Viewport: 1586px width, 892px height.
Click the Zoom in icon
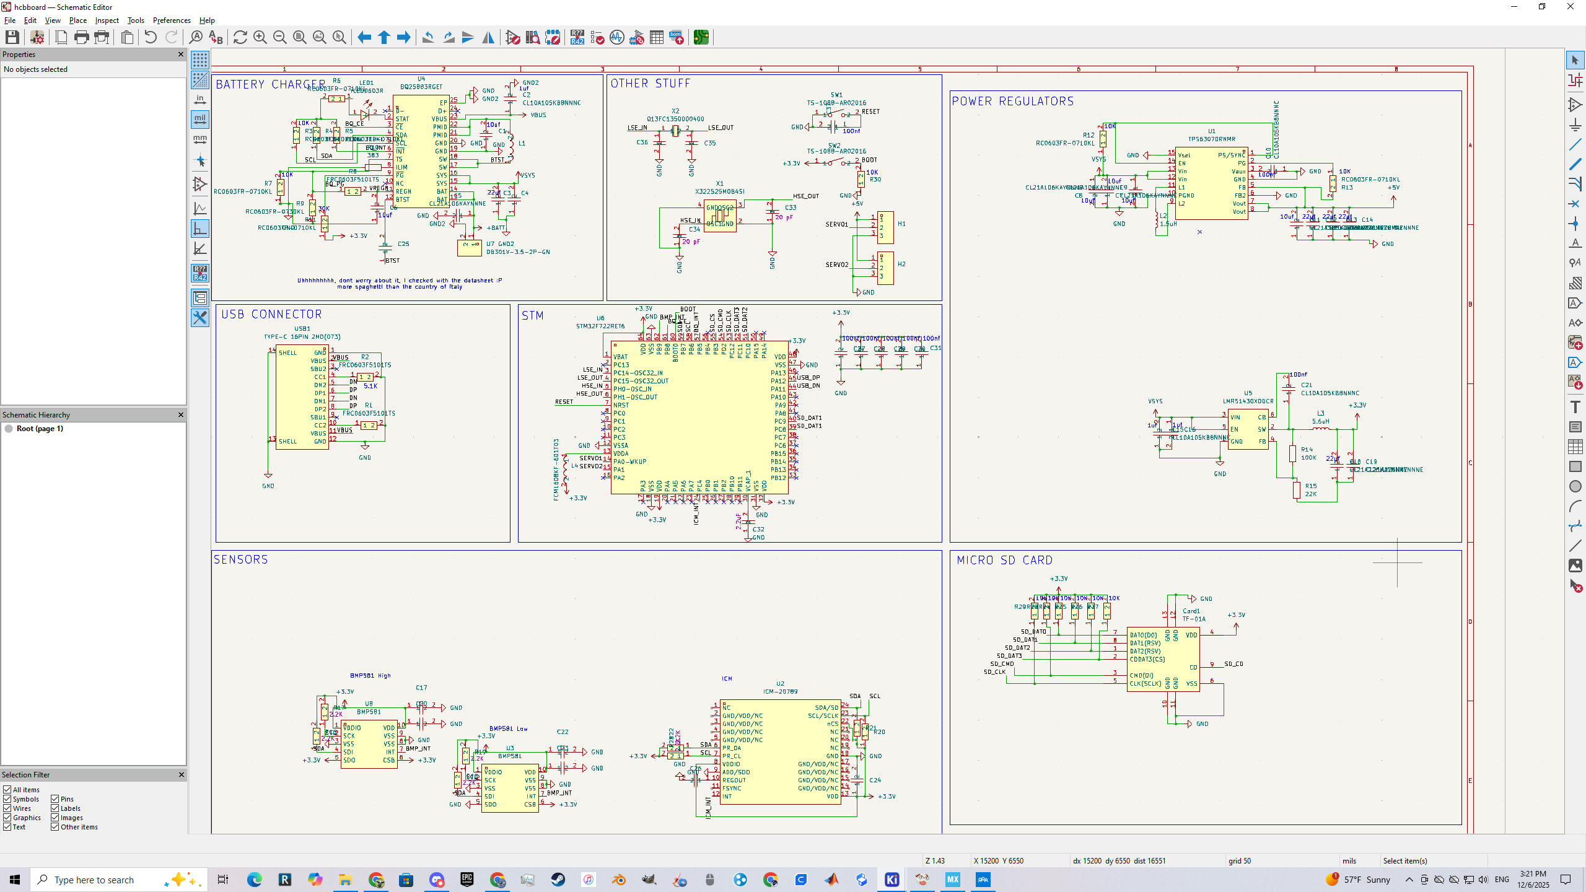(260, 38)
